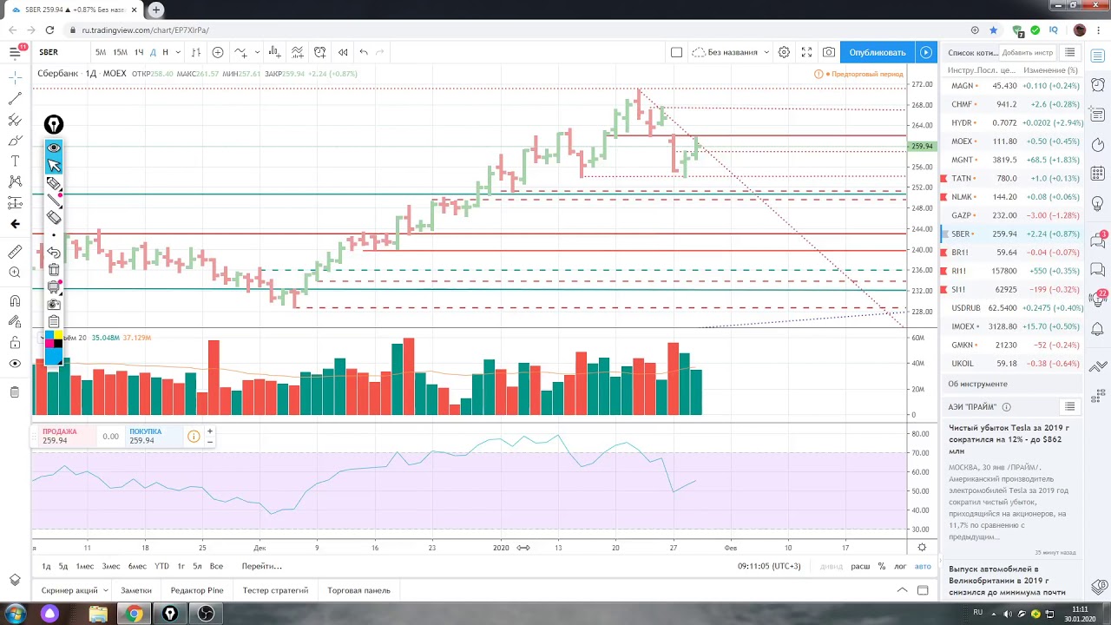Open indicator templates
This screenshot has width=1111, height=625.
tap(298, 52)
